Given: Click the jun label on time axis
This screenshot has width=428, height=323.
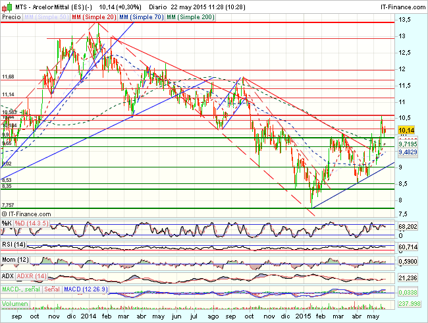Looking at the screenshot, I should click(176, 316).
